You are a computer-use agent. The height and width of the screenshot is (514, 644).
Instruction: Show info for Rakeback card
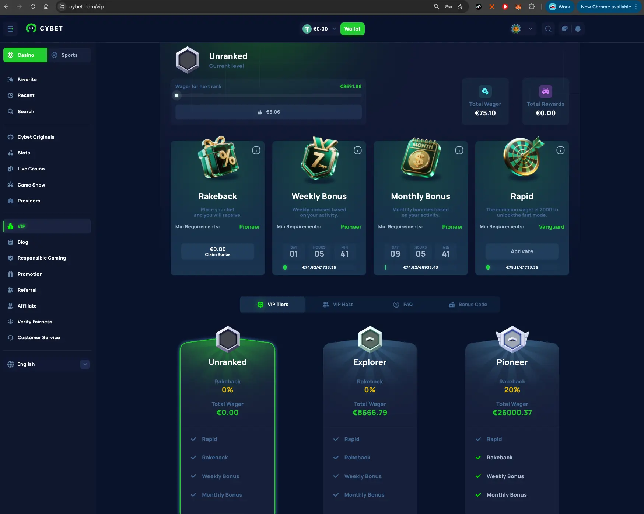(x=256, y=150)
